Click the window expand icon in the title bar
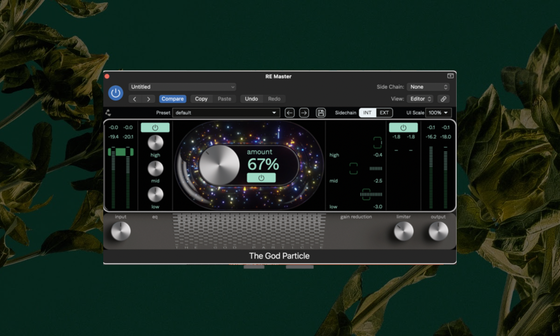Image resolution: width=560 pixels, height=336 pixels. (x=450, y=76)
